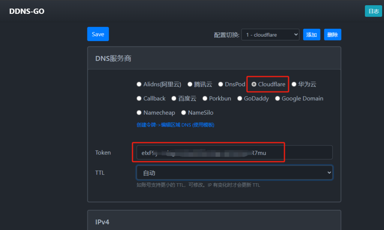The image size is (384, 230).
Task: Pick the Cloudflare DNS provider
Action: (254, 85)
